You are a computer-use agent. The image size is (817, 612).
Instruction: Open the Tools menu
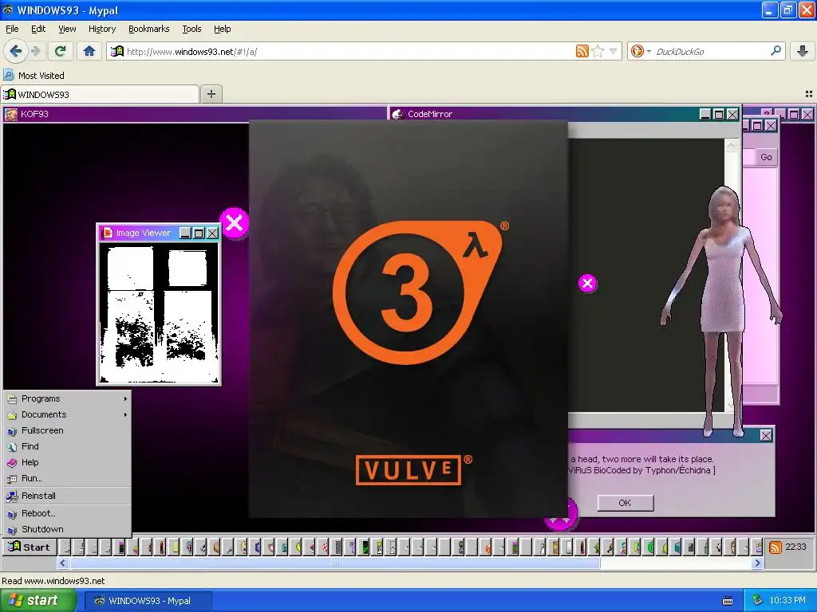191,29
